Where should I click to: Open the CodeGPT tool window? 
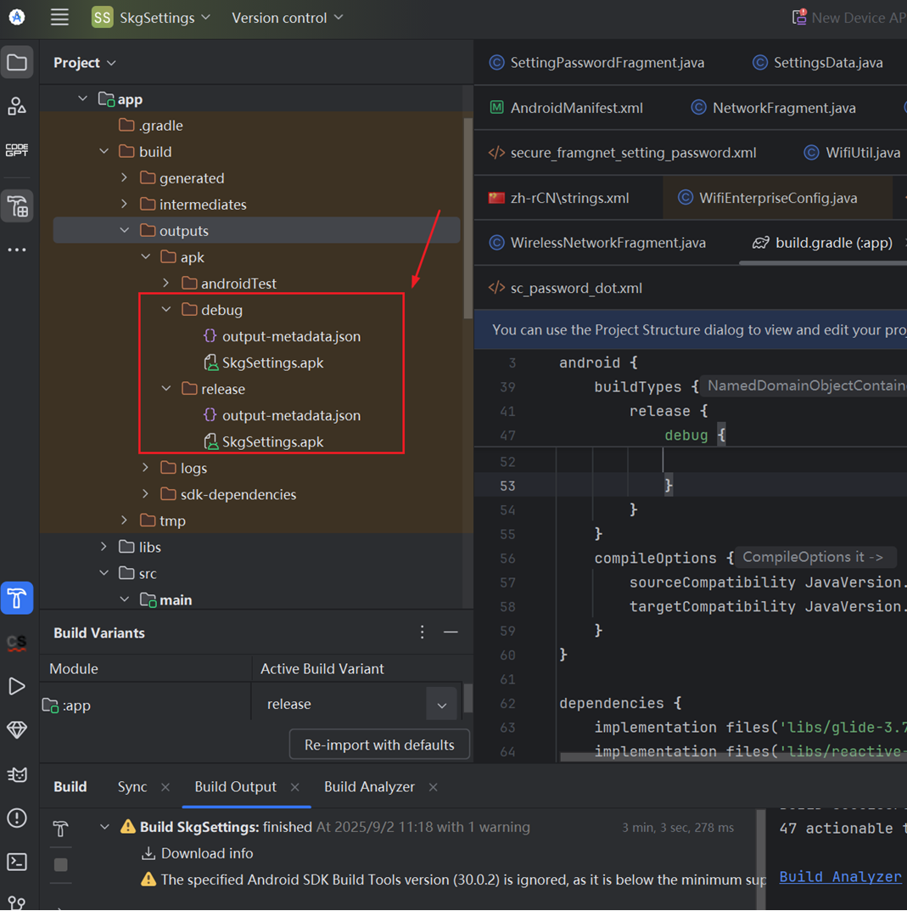tap(17, 150)
